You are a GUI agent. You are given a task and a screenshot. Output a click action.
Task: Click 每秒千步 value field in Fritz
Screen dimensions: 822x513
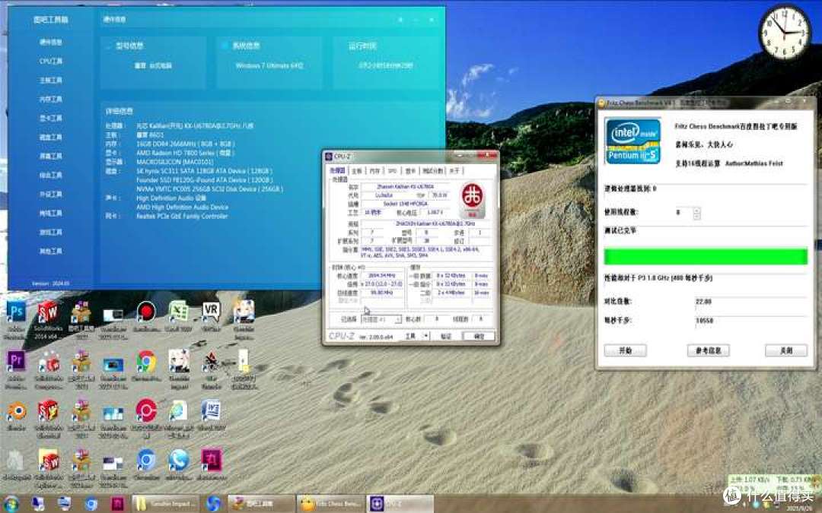tap(750, 321)
